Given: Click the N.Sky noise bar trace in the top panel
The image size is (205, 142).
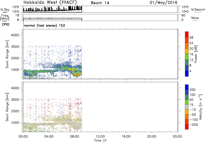Looking at the screenshot, I should click(53, 10).
